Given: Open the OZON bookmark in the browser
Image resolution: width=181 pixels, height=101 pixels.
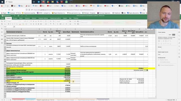Looking at the screenshot, I should coord(44,13).
